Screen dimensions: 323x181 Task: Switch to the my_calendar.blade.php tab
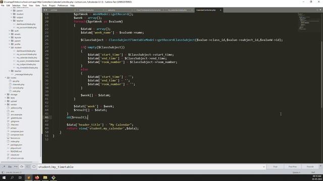(x=177, y=10)
